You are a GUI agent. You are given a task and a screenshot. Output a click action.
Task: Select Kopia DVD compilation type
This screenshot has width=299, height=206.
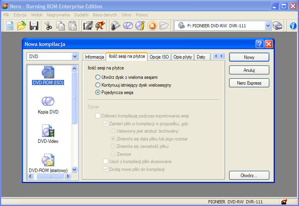click(48, 105)
